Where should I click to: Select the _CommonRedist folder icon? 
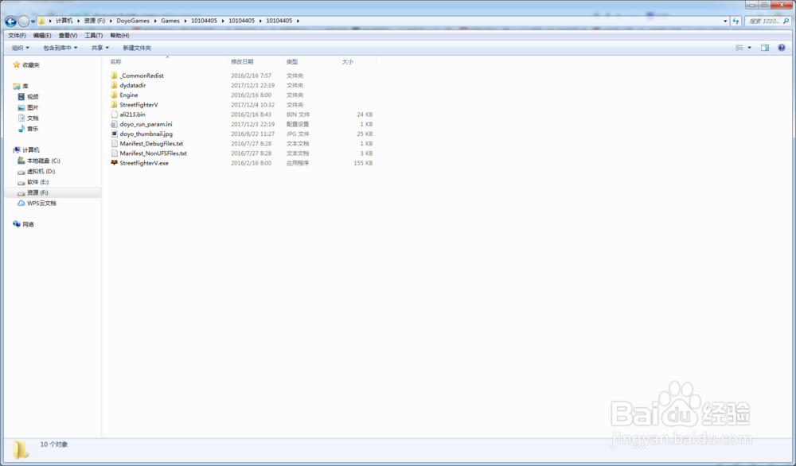click(114, 76)
